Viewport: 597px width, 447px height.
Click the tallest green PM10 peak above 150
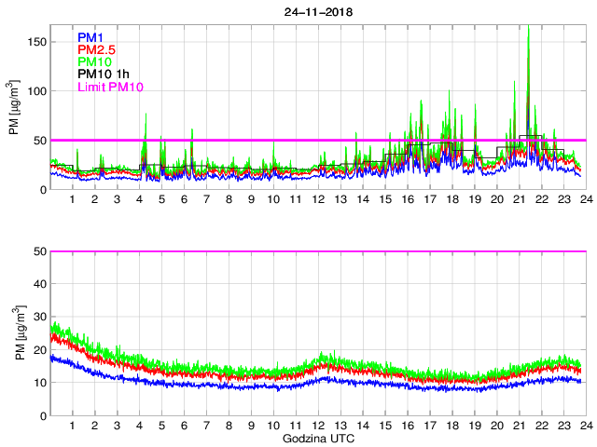529,28
